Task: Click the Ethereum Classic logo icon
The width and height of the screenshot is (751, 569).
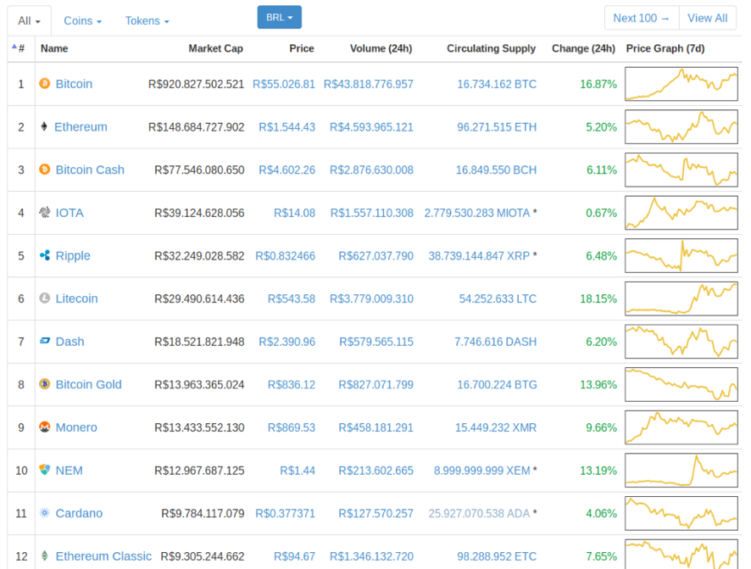Action: (x=45, y=555)
